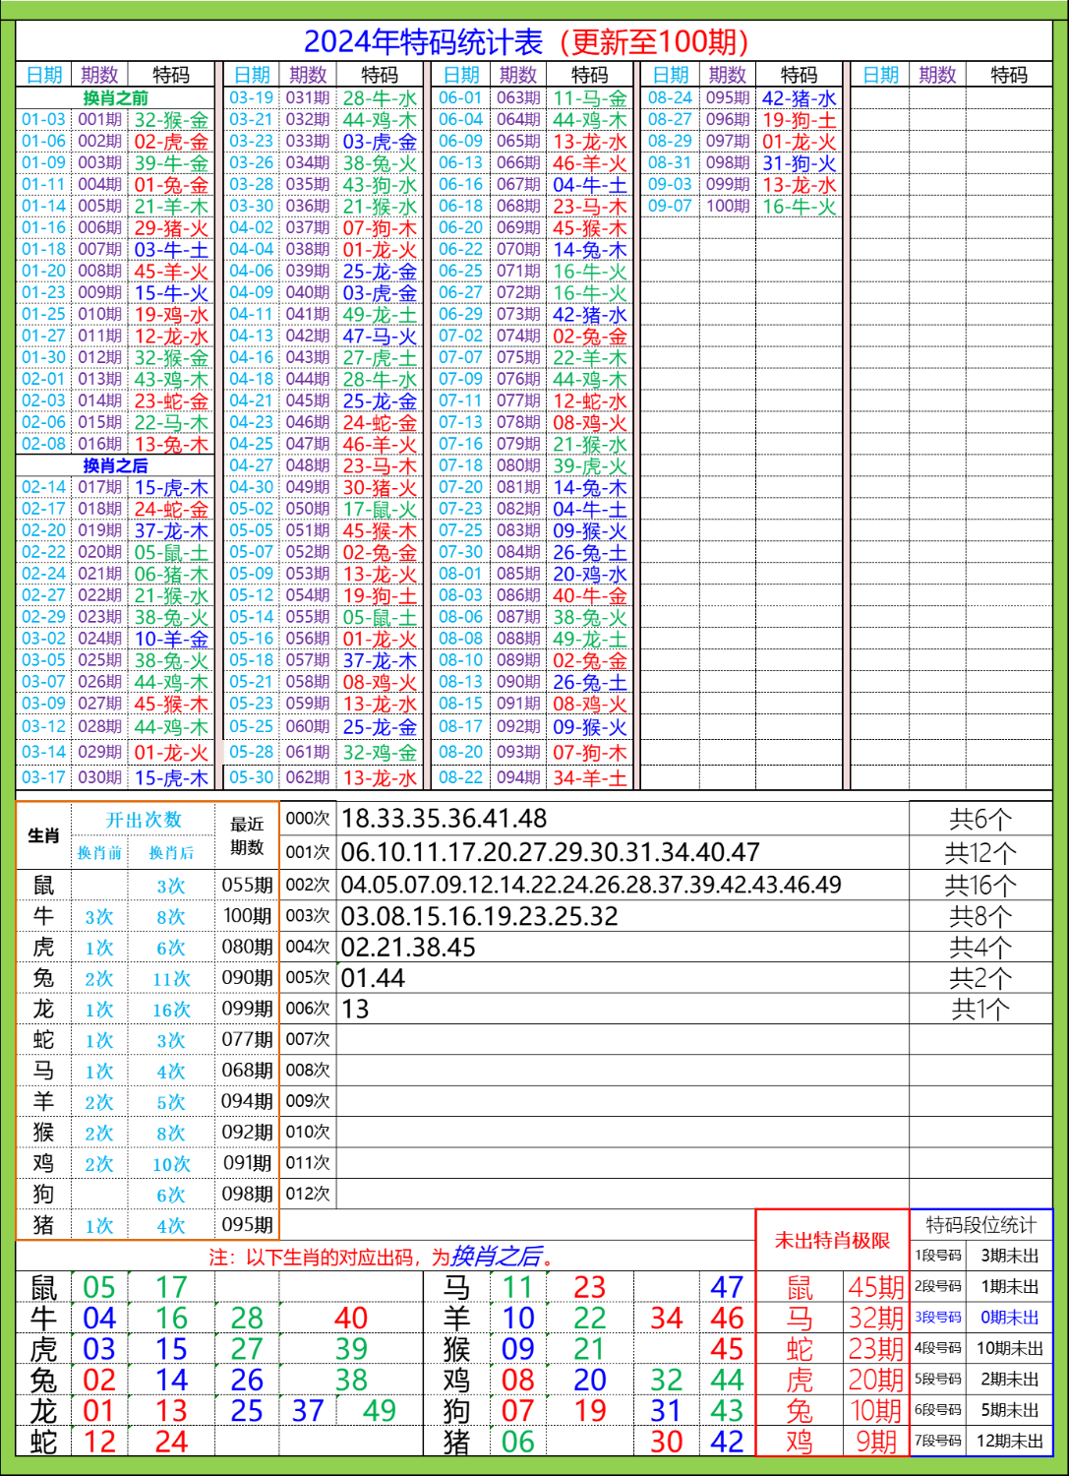The width and height of the screenshot is (1069, 1476).
Task: Select the 生肖 header cell
Action: coord(41,836)
